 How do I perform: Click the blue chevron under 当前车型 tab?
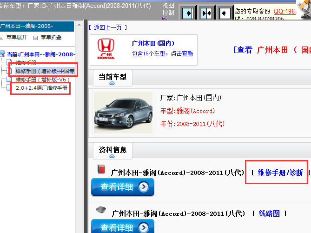(112, 83)
